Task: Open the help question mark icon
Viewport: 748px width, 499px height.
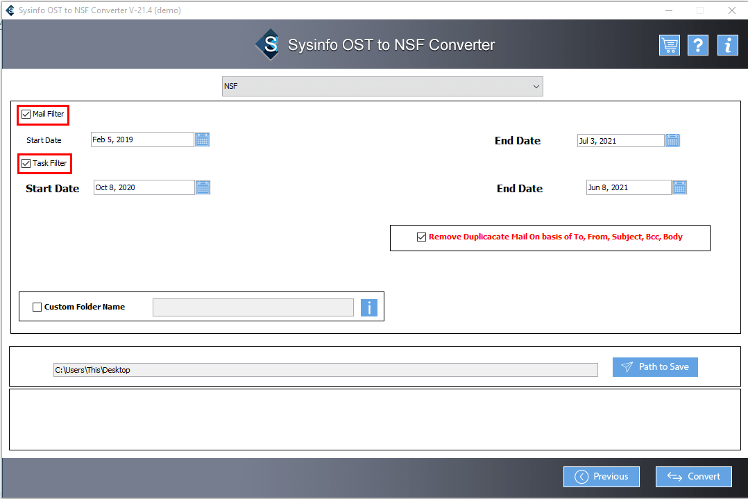Action: (x=698, y=45)
